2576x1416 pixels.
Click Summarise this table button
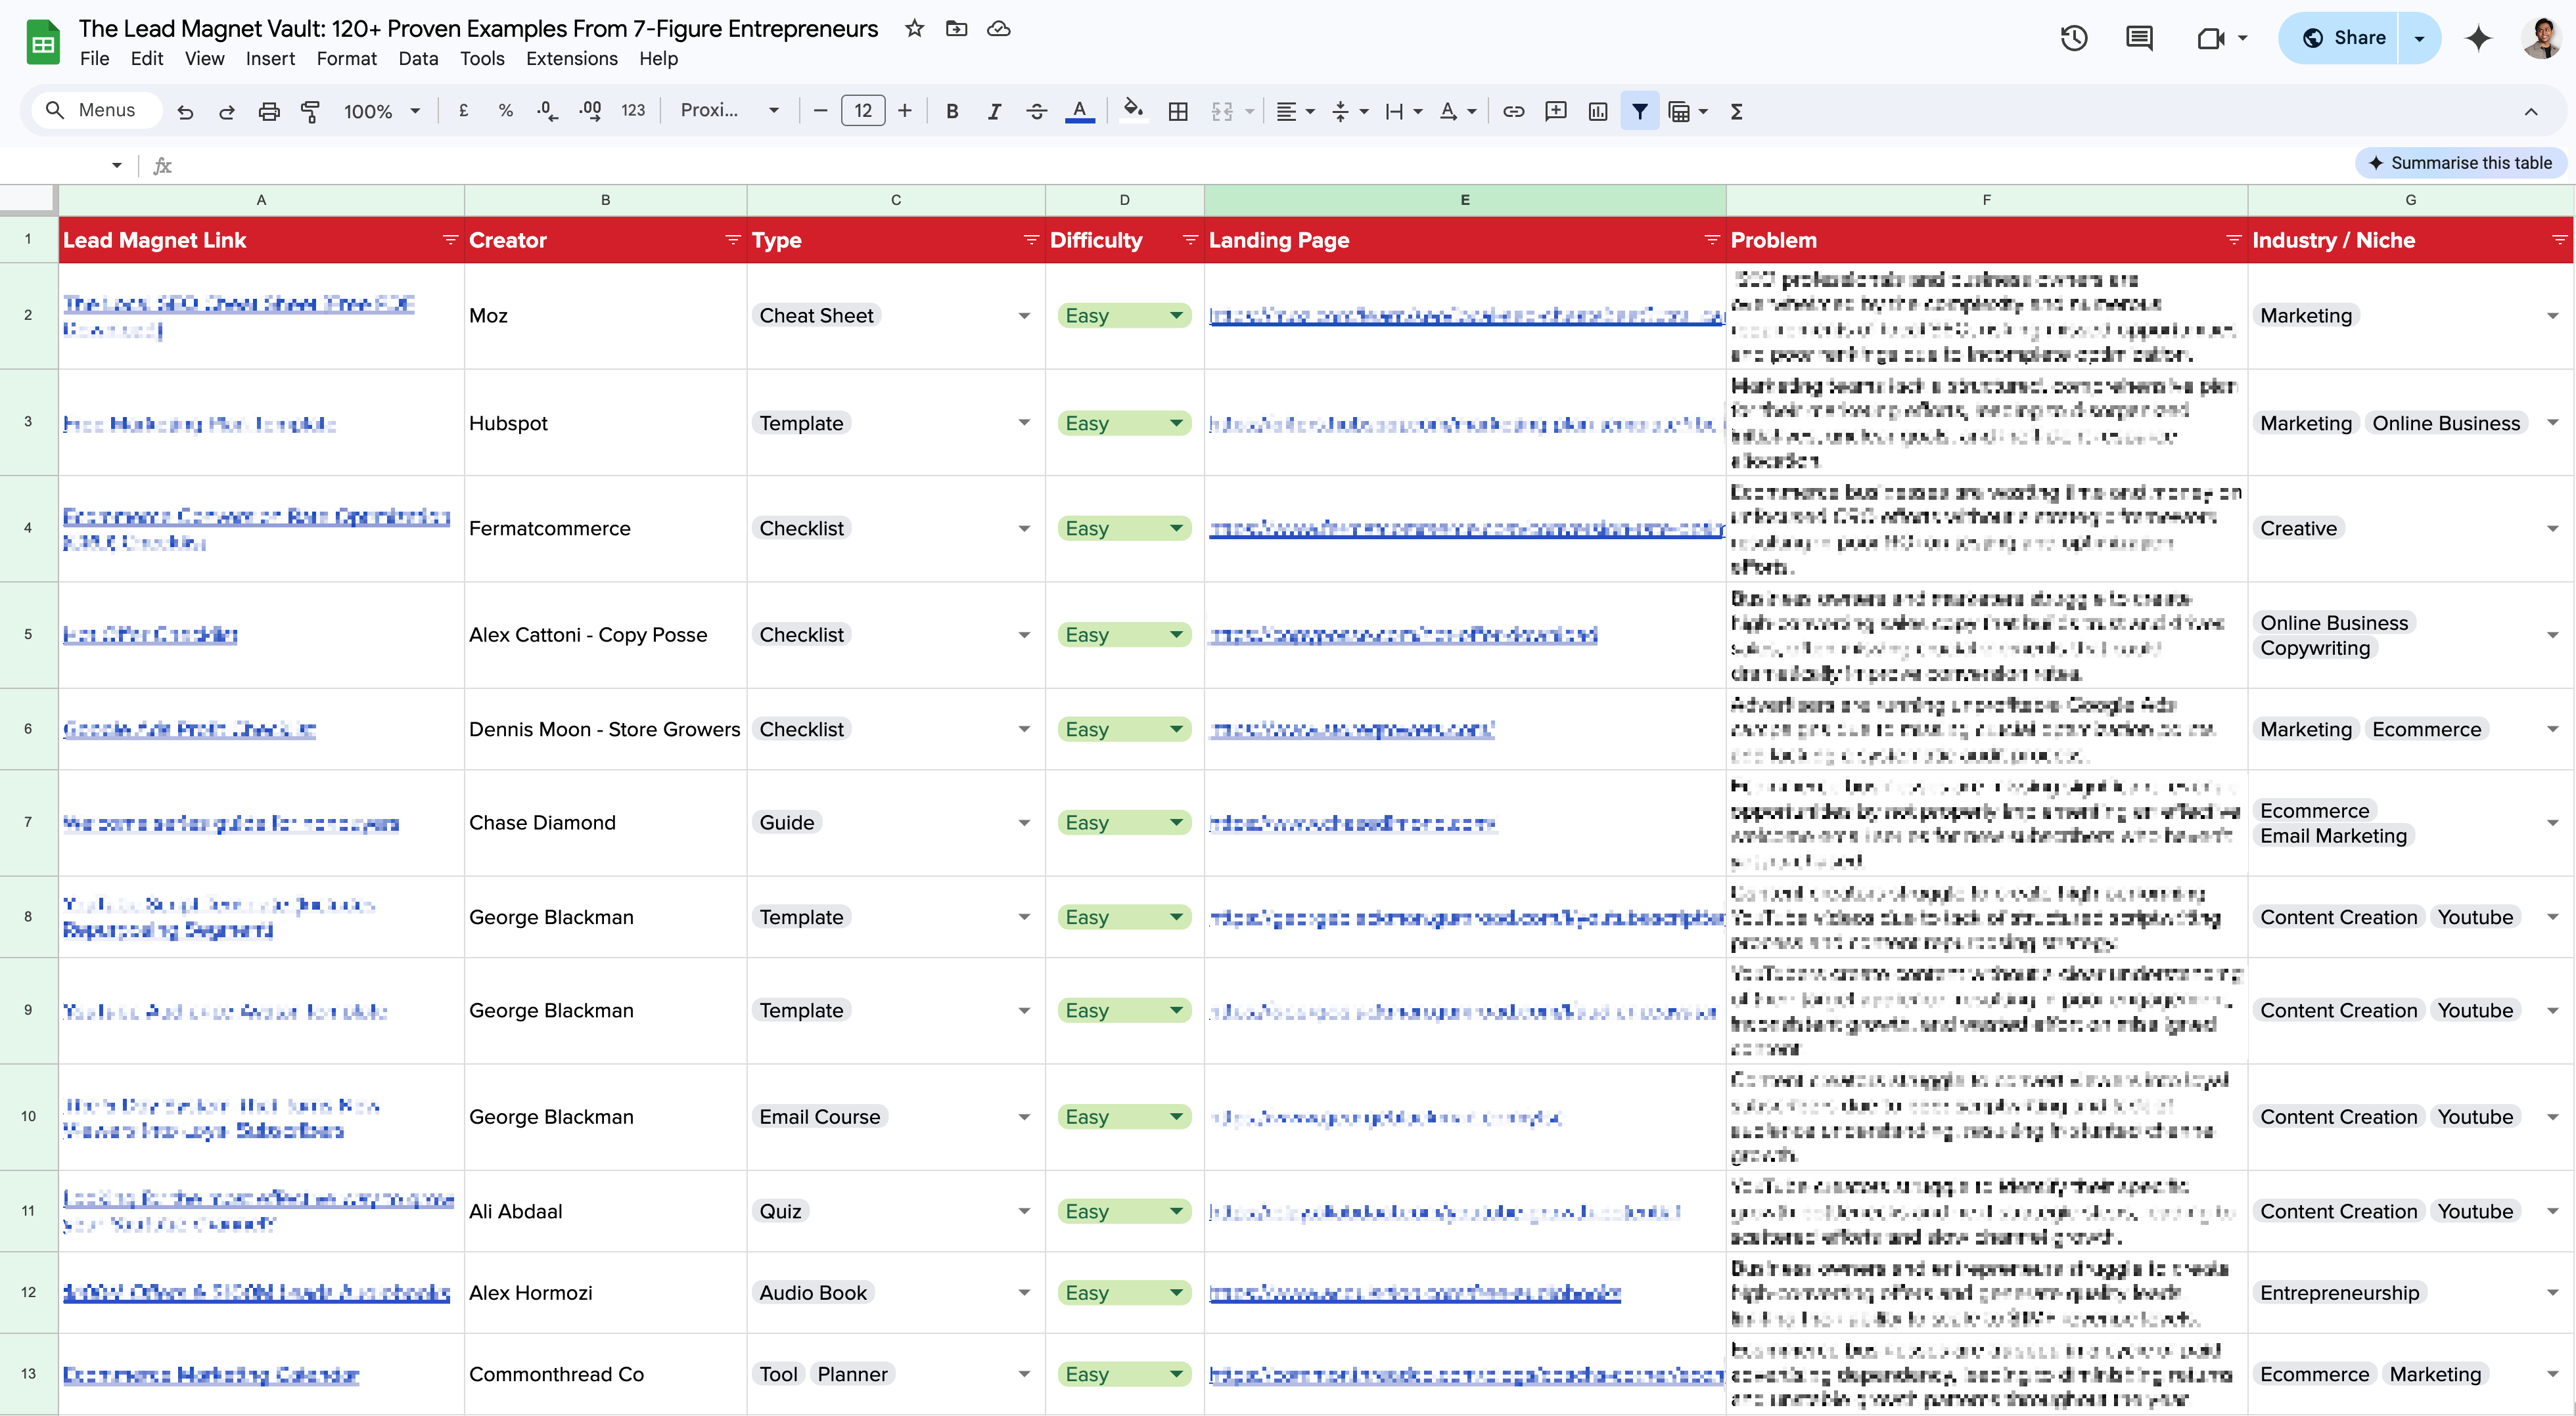point(2460,163)
